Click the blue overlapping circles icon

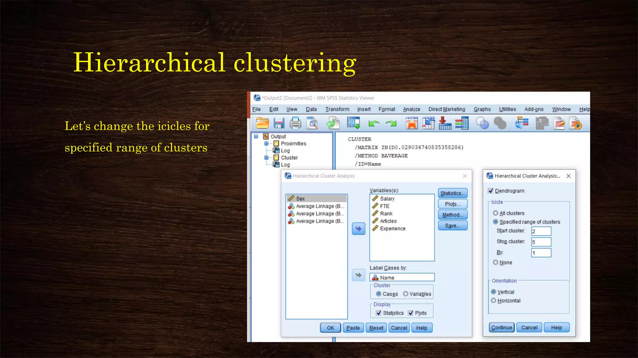482,123
